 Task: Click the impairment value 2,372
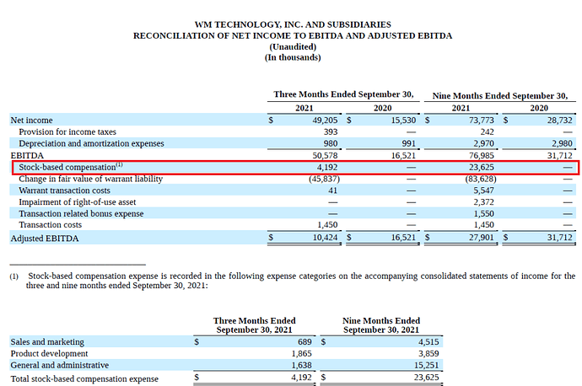tap(483, 202)
